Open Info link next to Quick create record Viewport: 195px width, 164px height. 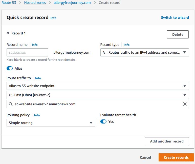[x=53, y=18]
